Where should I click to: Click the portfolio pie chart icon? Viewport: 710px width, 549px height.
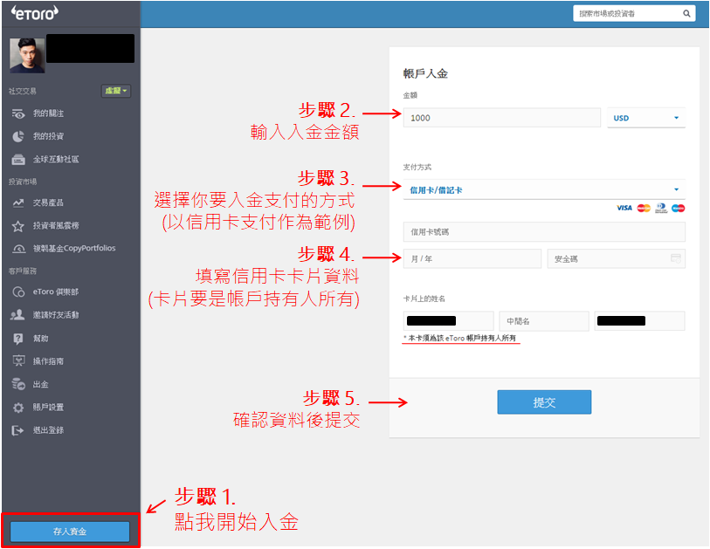[18, 136]
